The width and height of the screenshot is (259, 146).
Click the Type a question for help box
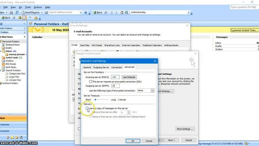pyautogui.click(x=244, y=7)
